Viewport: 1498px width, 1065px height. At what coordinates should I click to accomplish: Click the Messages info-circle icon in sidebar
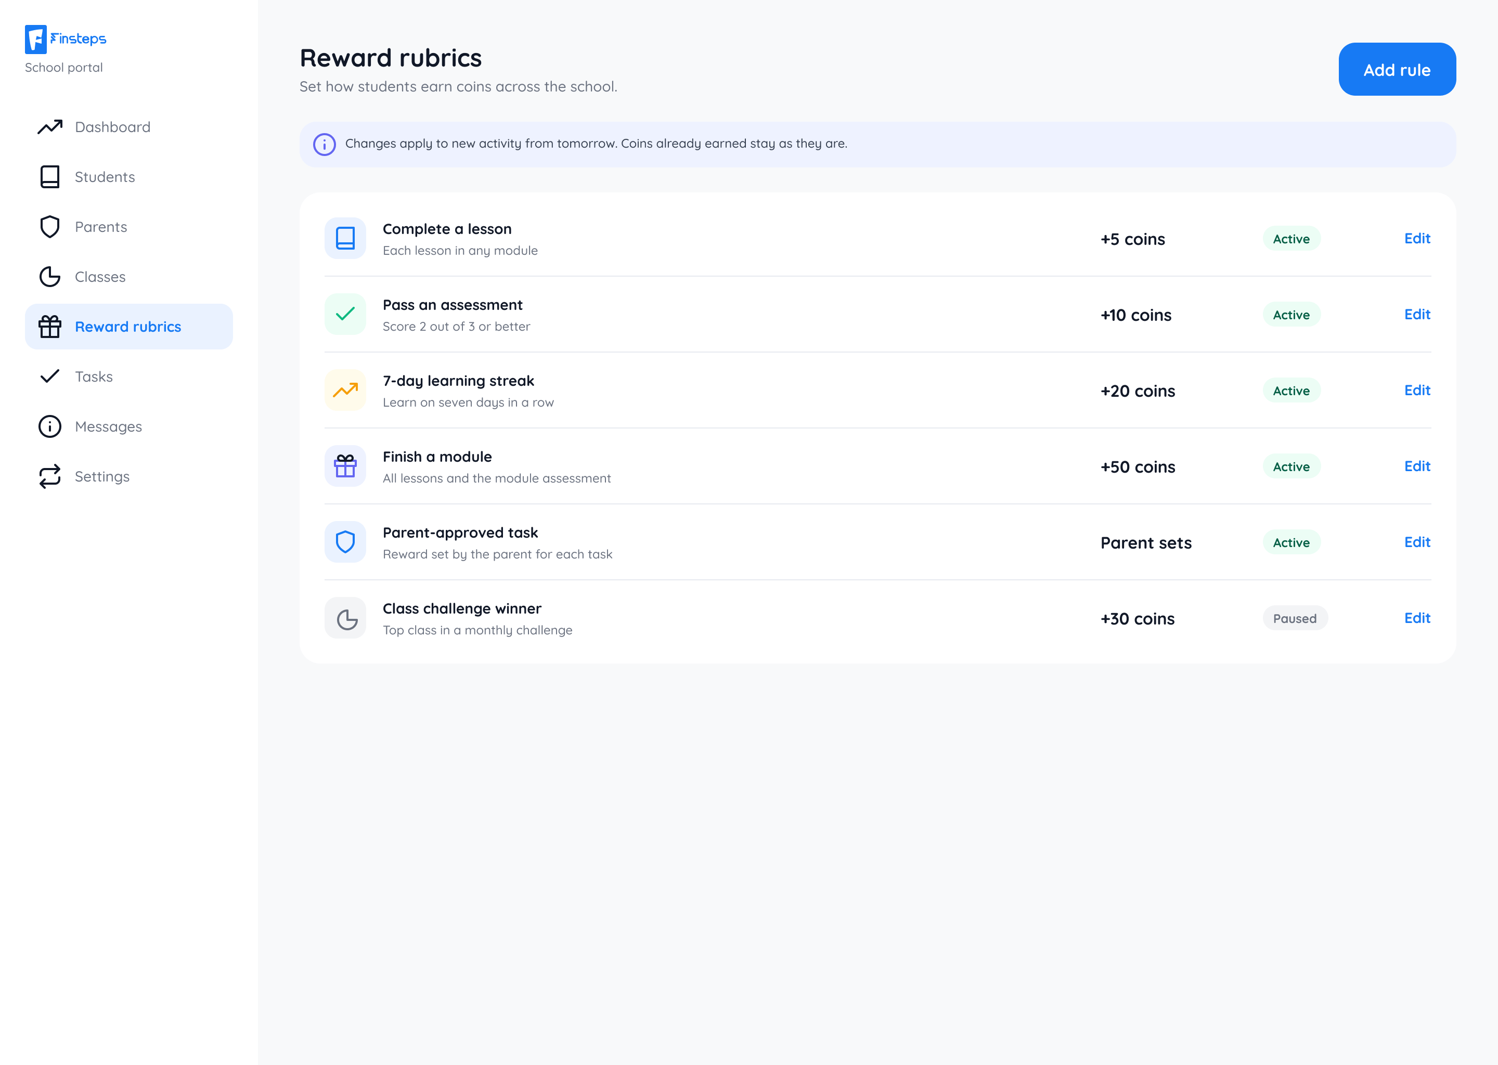tap(50, 426)
